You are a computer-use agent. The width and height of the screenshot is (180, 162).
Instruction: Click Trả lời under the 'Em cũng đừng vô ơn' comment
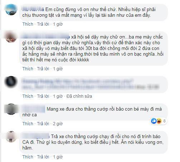pos(43,24)
